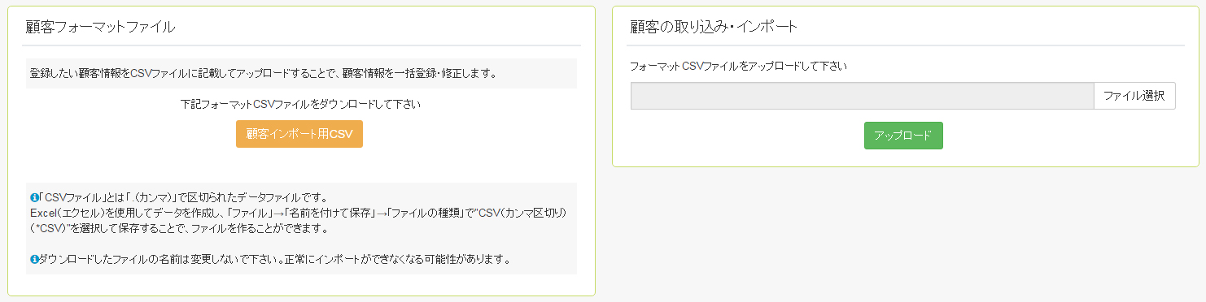Screen dimensions: 1206x302
Task: Select the 顧客フォーマットファイル panel heading
Action: tap(101, 27)
